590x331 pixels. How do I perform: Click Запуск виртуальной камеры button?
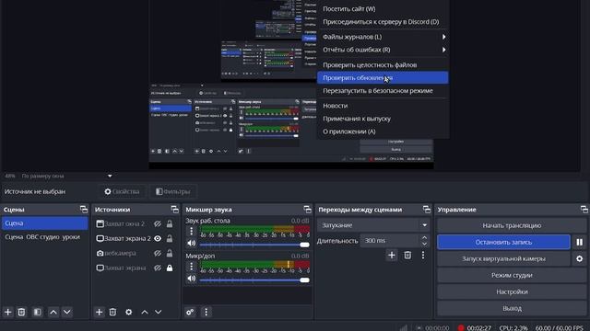(503, 258)
